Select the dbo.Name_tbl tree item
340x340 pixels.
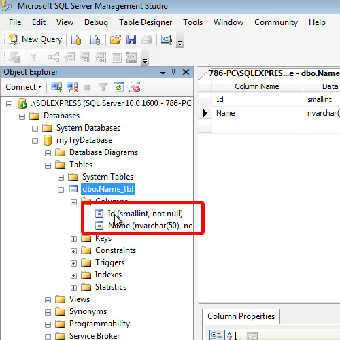pyautogui.click(x=107, y=189)
